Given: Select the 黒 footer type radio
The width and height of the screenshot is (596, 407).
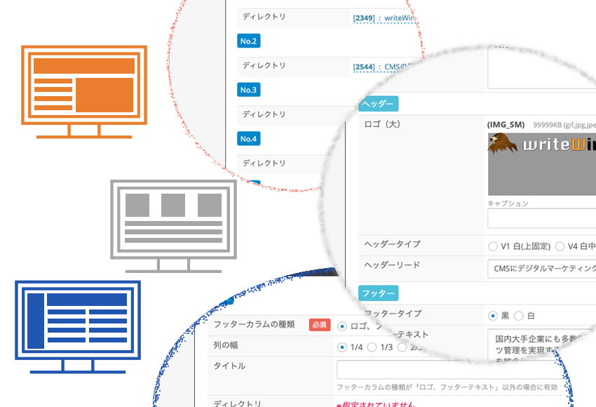Looking at the screenshot, I should coord(493,316).
